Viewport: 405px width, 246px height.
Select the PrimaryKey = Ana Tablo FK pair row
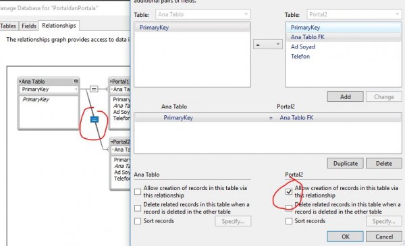click(268, 117)
